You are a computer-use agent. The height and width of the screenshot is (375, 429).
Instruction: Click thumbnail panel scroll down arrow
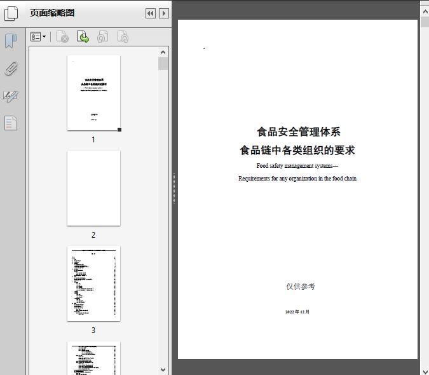(163, 370)
